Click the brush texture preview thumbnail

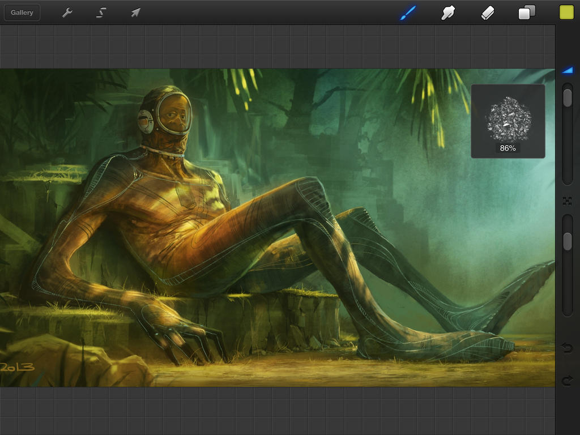click(x=508, y=118)
